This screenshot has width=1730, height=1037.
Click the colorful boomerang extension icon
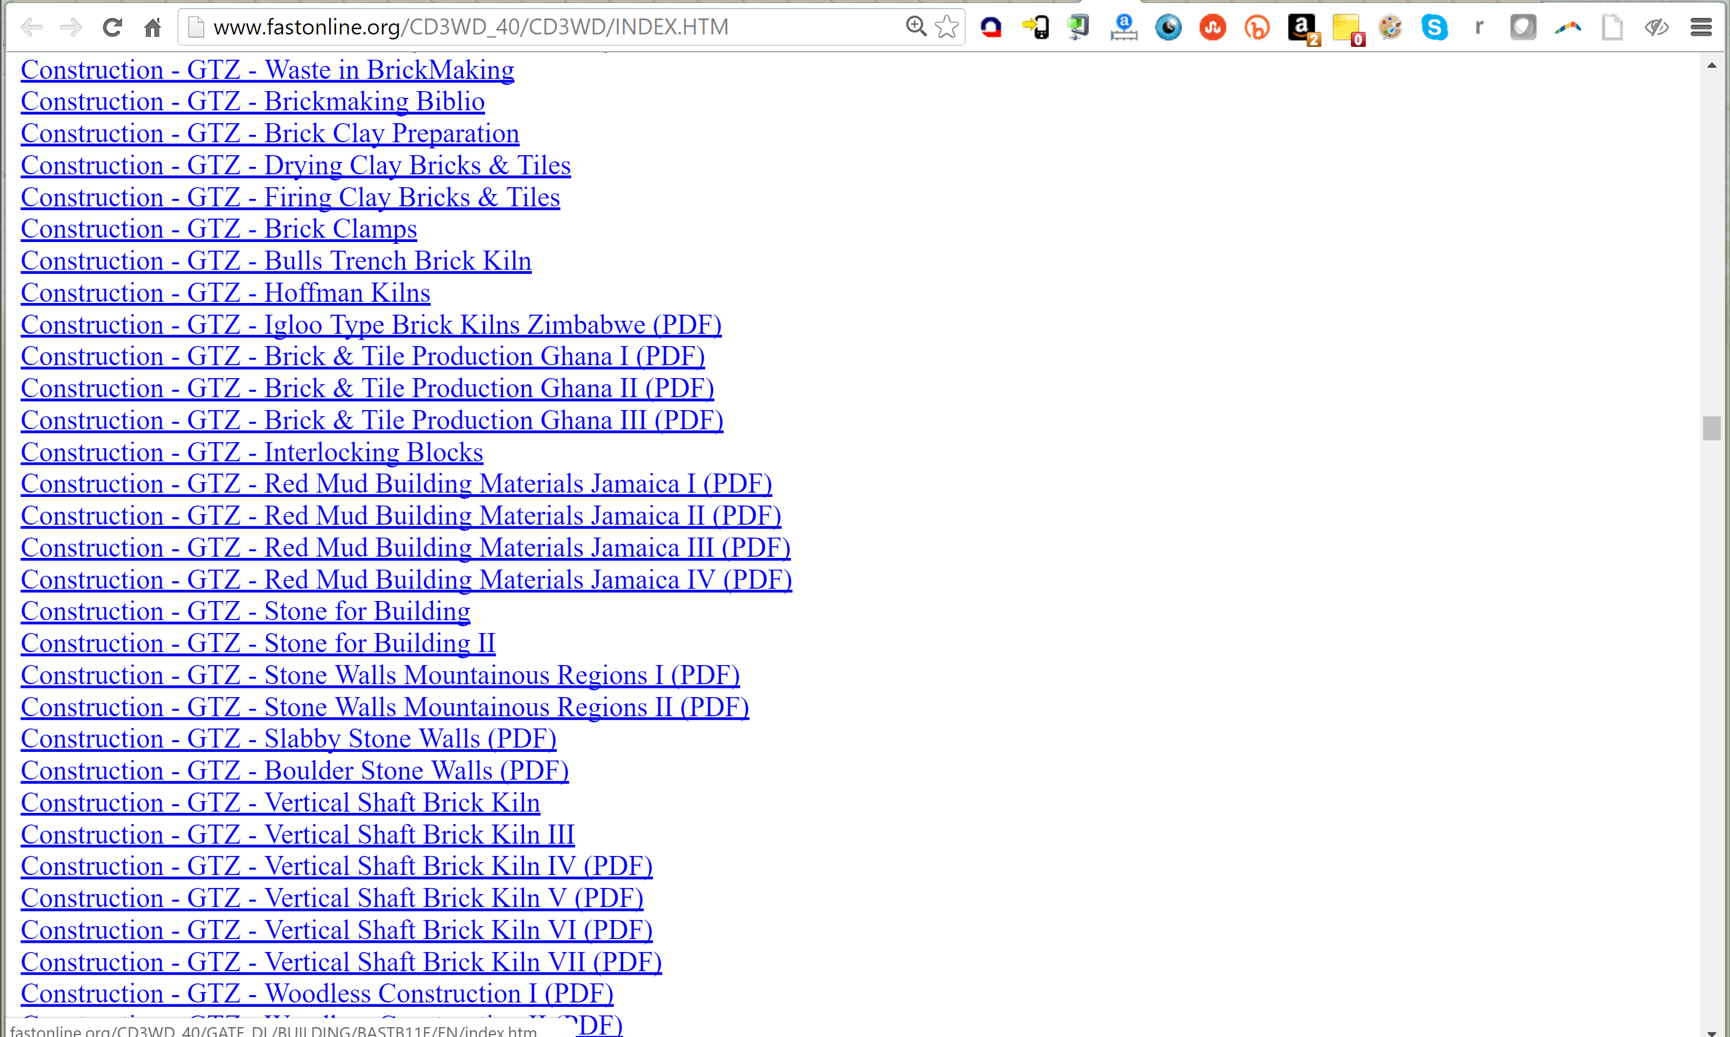click(x=1568, y=27)
